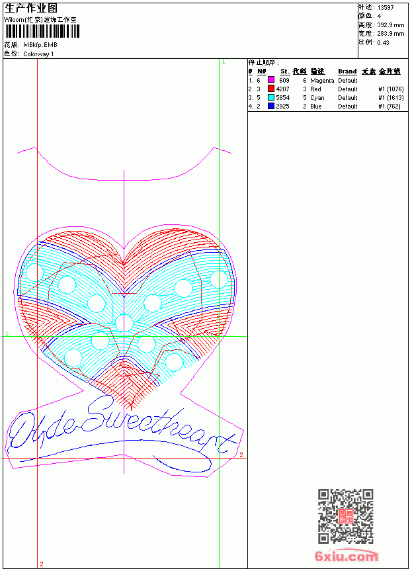Click the Brand column header
410x569 pixels.
coord(347,71)
